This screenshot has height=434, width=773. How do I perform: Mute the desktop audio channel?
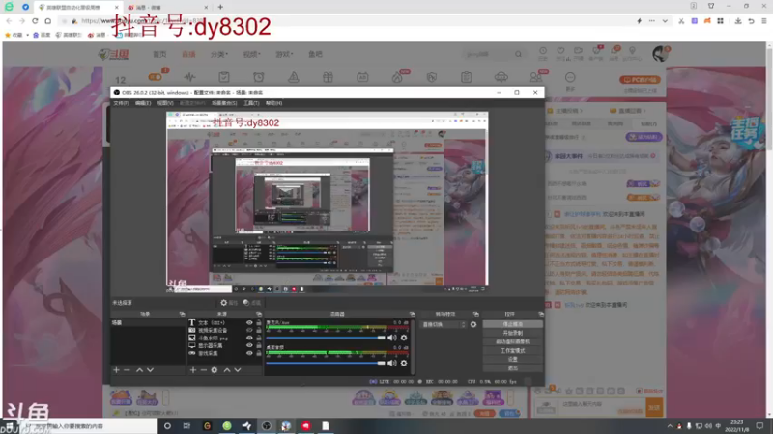coord(392,364)
